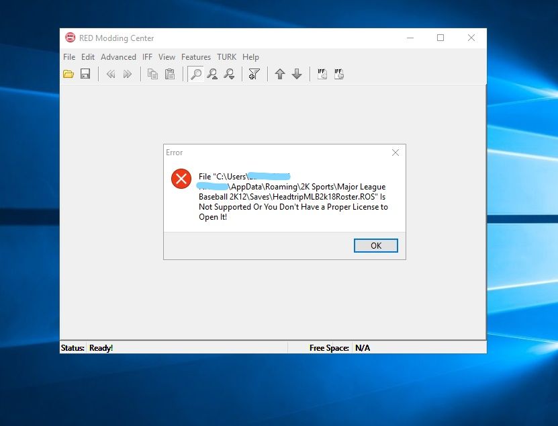Click the 'RED Modding Center' title text
The height and width of the screenshot is (426, 558).
tap(116, 38)
